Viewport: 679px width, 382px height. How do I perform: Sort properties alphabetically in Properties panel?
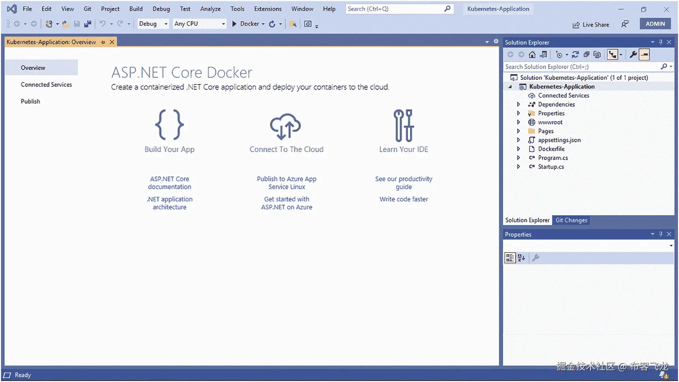522,258
